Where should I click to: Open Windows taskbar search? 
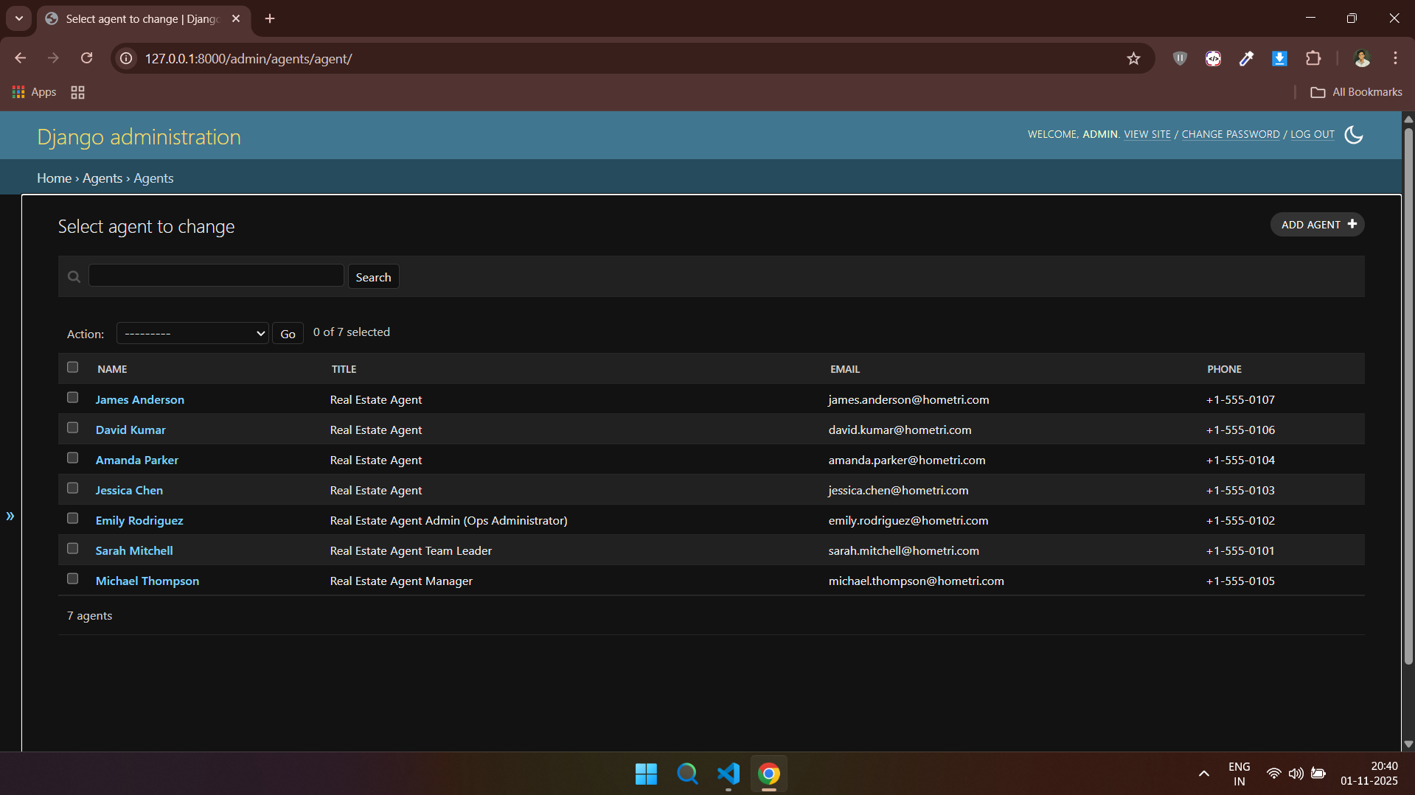coord(687,774)
